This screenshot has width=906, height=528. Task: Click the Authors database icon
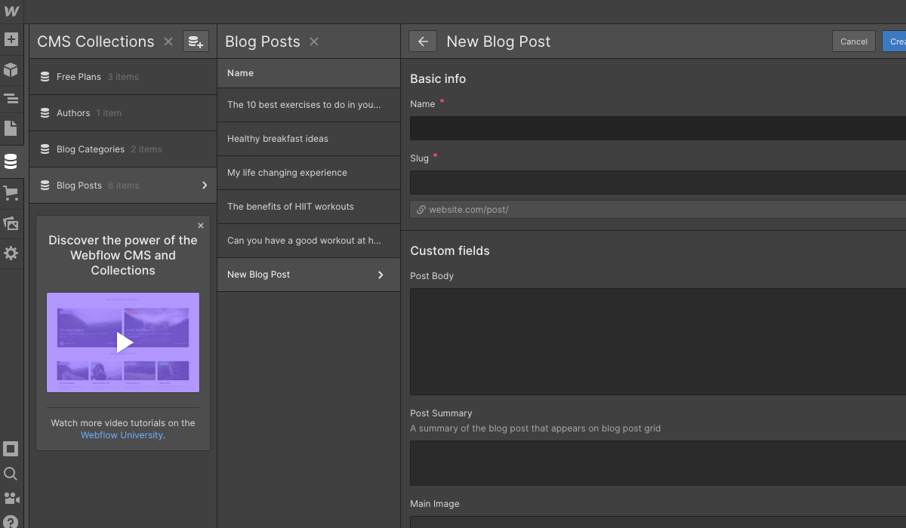[45, 113]
